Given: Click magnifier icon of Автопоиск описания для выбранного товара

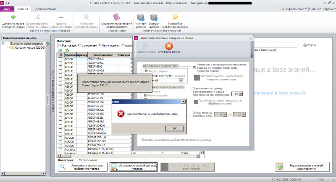Looking at the screenshot, I should pyautogui.click(x=63, y=167).
